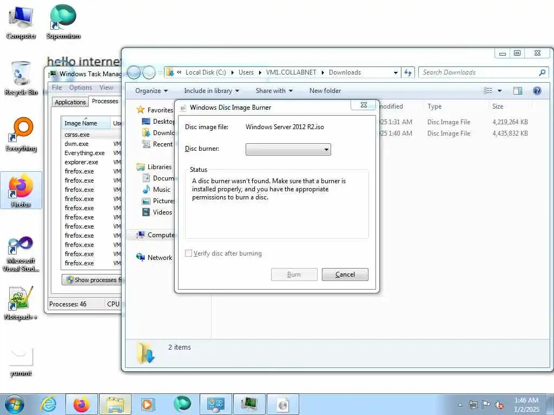Image resolution: width=554 pixels, height=415 pixels.
Task: Select the dwm.exe process row
Action: 92,144
